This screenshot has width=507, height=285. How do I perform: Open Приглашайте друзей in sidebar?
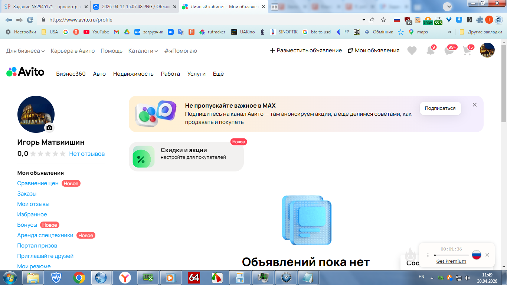pyautogui.click(x=45, y=256)
